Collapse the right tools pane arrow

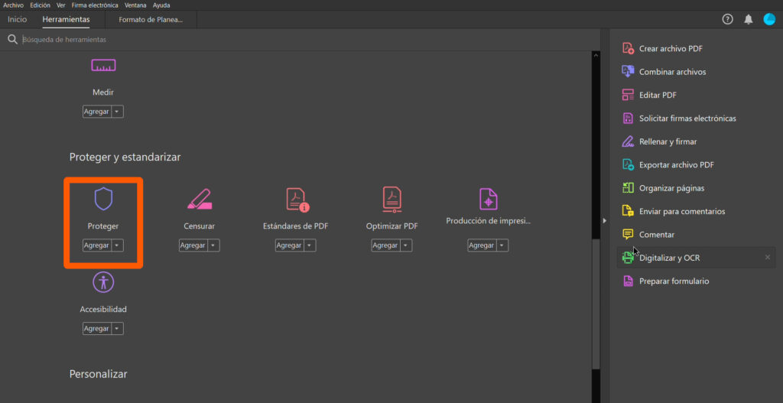(605, 220)
